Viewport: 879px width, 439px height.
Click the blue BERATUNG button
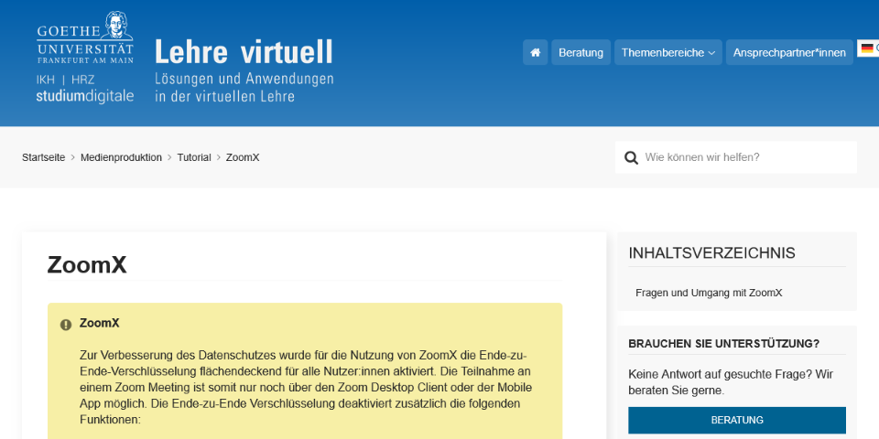[736, 420]
